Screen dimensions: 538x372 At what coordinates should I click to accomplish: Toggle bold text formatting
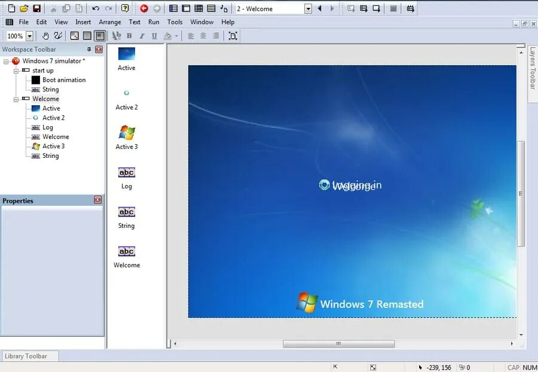click(129, 36)
